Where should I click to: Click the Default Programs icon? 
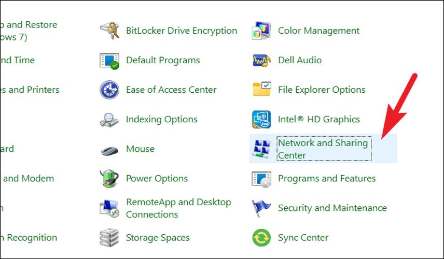[x=109, y=61]
